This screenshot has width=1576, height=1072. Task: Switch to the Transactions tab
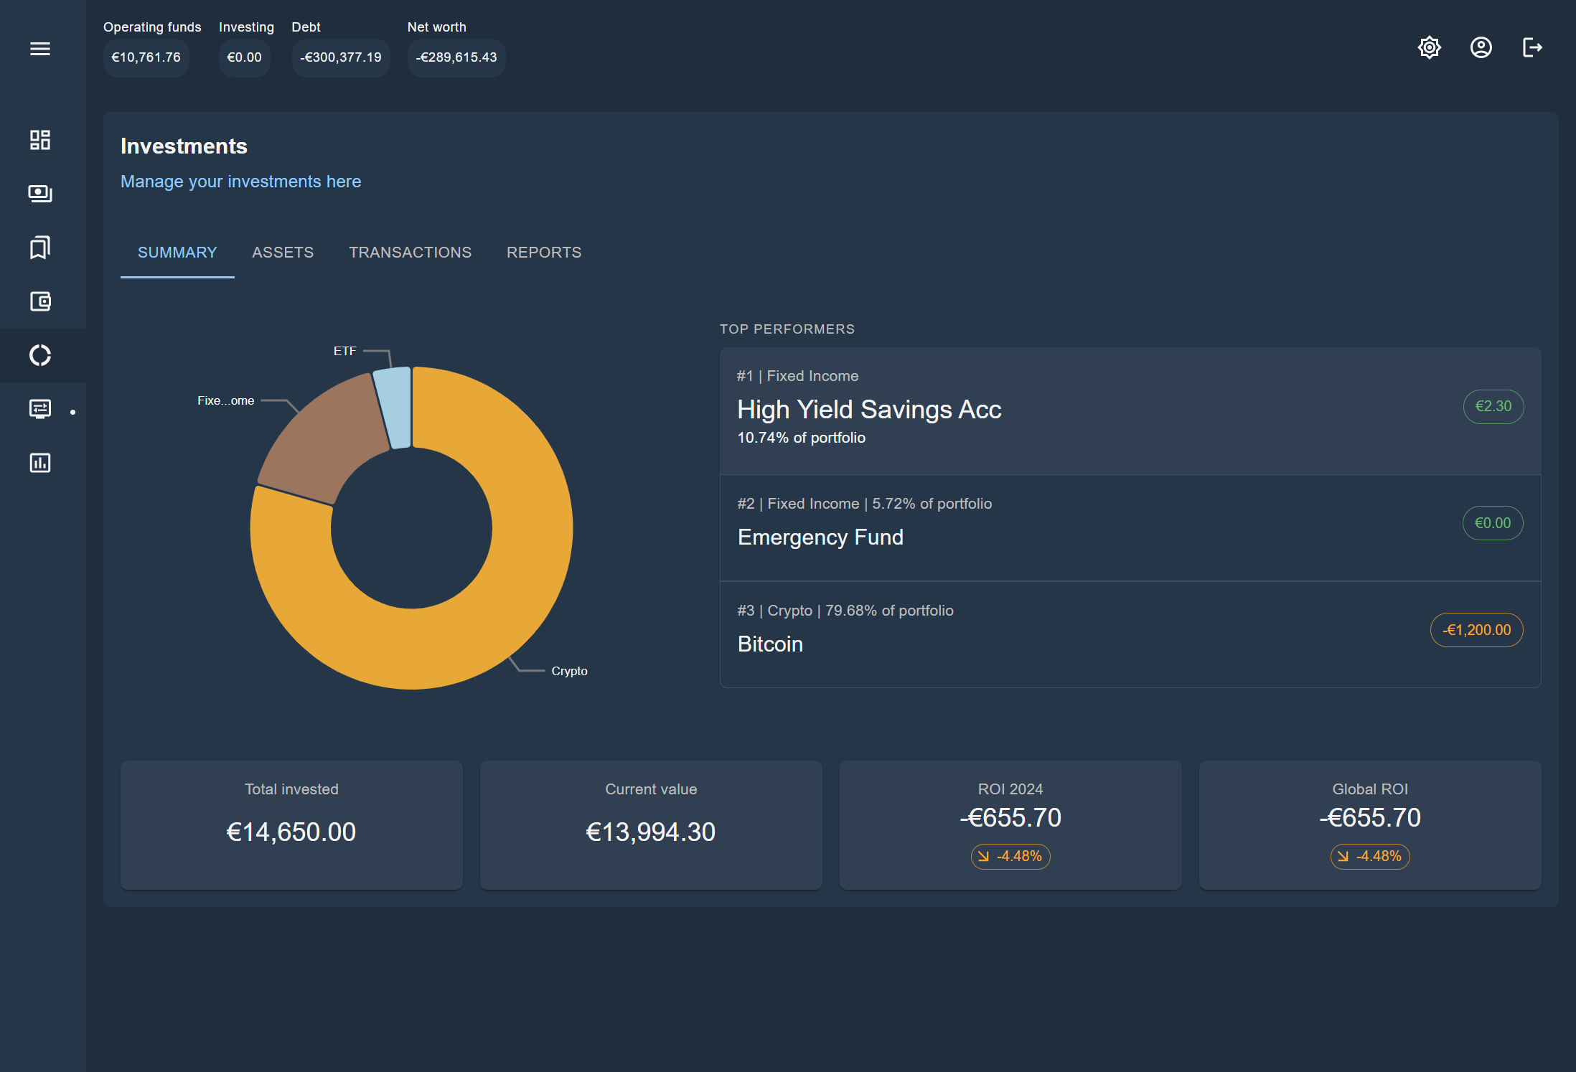[x=410, y=253]
